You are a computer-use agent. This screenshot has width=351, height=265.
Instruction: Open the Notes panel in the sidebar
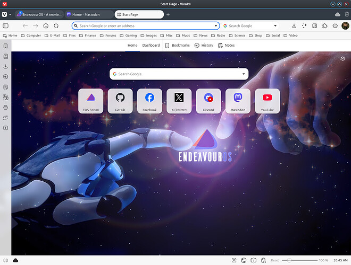[x=6, y=87]
